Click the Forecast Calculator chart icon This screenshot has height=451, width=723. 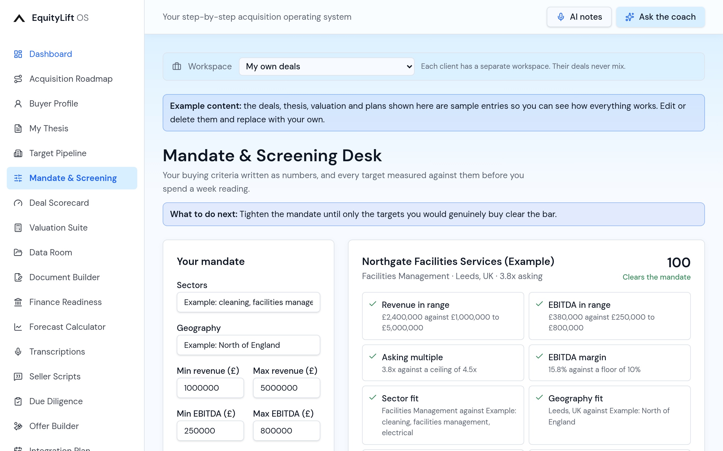pos(18,327)
